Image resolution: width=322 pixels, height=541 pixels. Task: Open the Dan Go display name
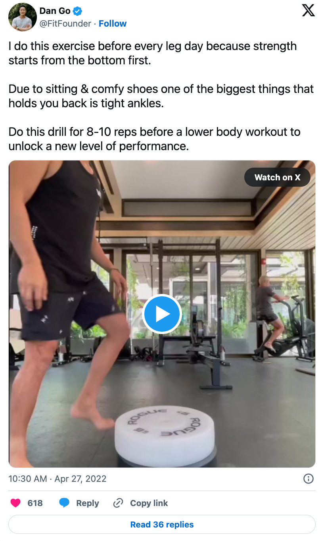click(55, 11)
